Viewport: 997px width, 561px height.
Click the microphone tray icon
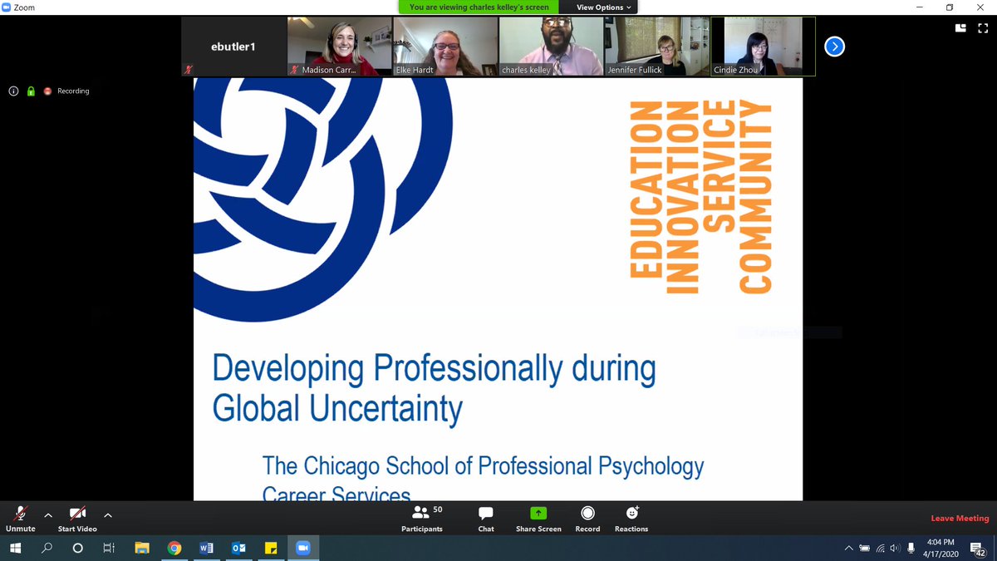click(910, 549)
